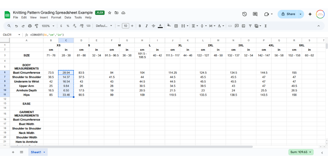Open the Format menu
Image resolution: width=328 pixels, height=164 pixels.
pos(56,18)
